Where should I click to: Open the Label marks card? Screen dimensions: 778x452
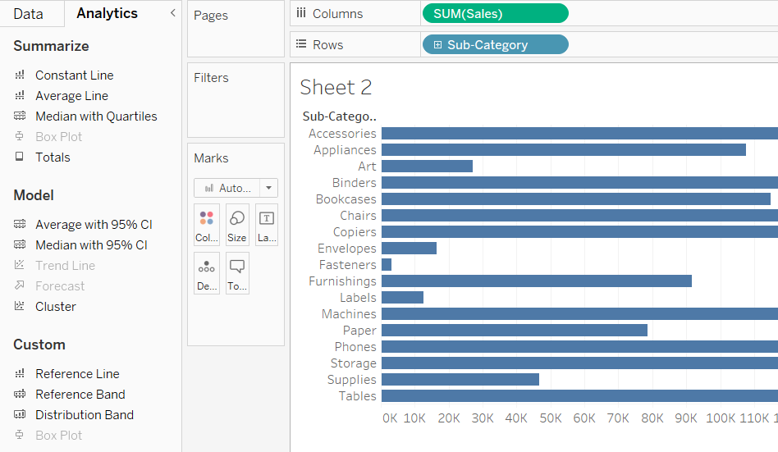267,225
